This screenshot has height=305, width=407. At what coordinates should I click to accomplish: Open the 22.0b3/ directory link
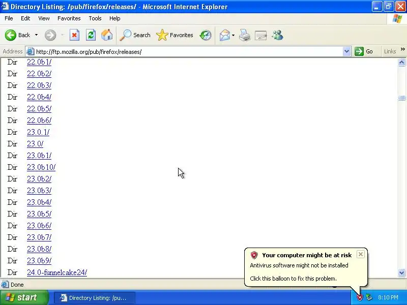click(39, 85)
